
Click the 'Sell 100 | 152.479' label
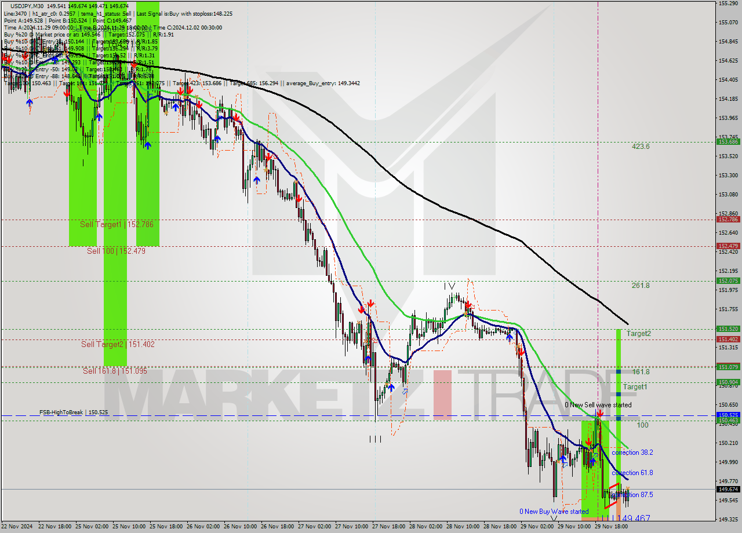tap(116, 251)
